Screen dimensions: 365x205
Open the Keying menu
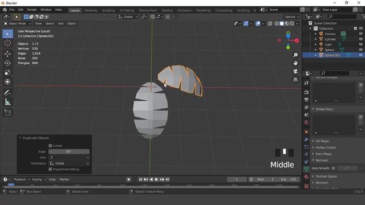(39, 179)
